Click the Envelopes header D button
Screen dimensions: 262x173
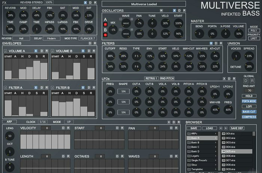pos(90,43)
